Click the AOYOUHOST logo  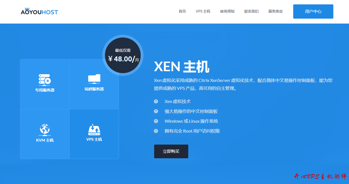[x=39, y=12]
